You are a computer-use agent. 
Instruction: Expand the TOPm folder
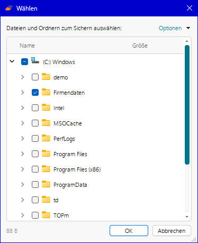pyautogui.click(x=22, y=215)
